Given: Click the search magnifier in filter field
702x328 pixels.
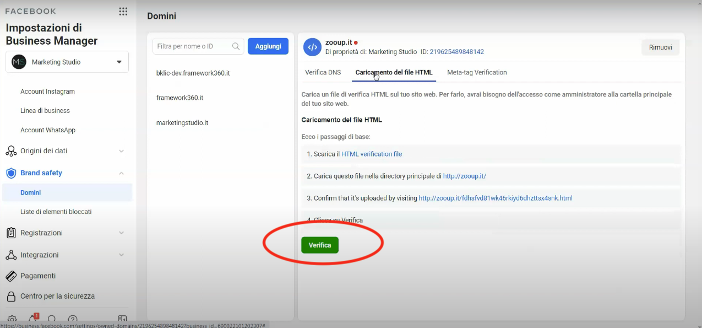Looking at the screenshot, I should click(x=236, y=46).
